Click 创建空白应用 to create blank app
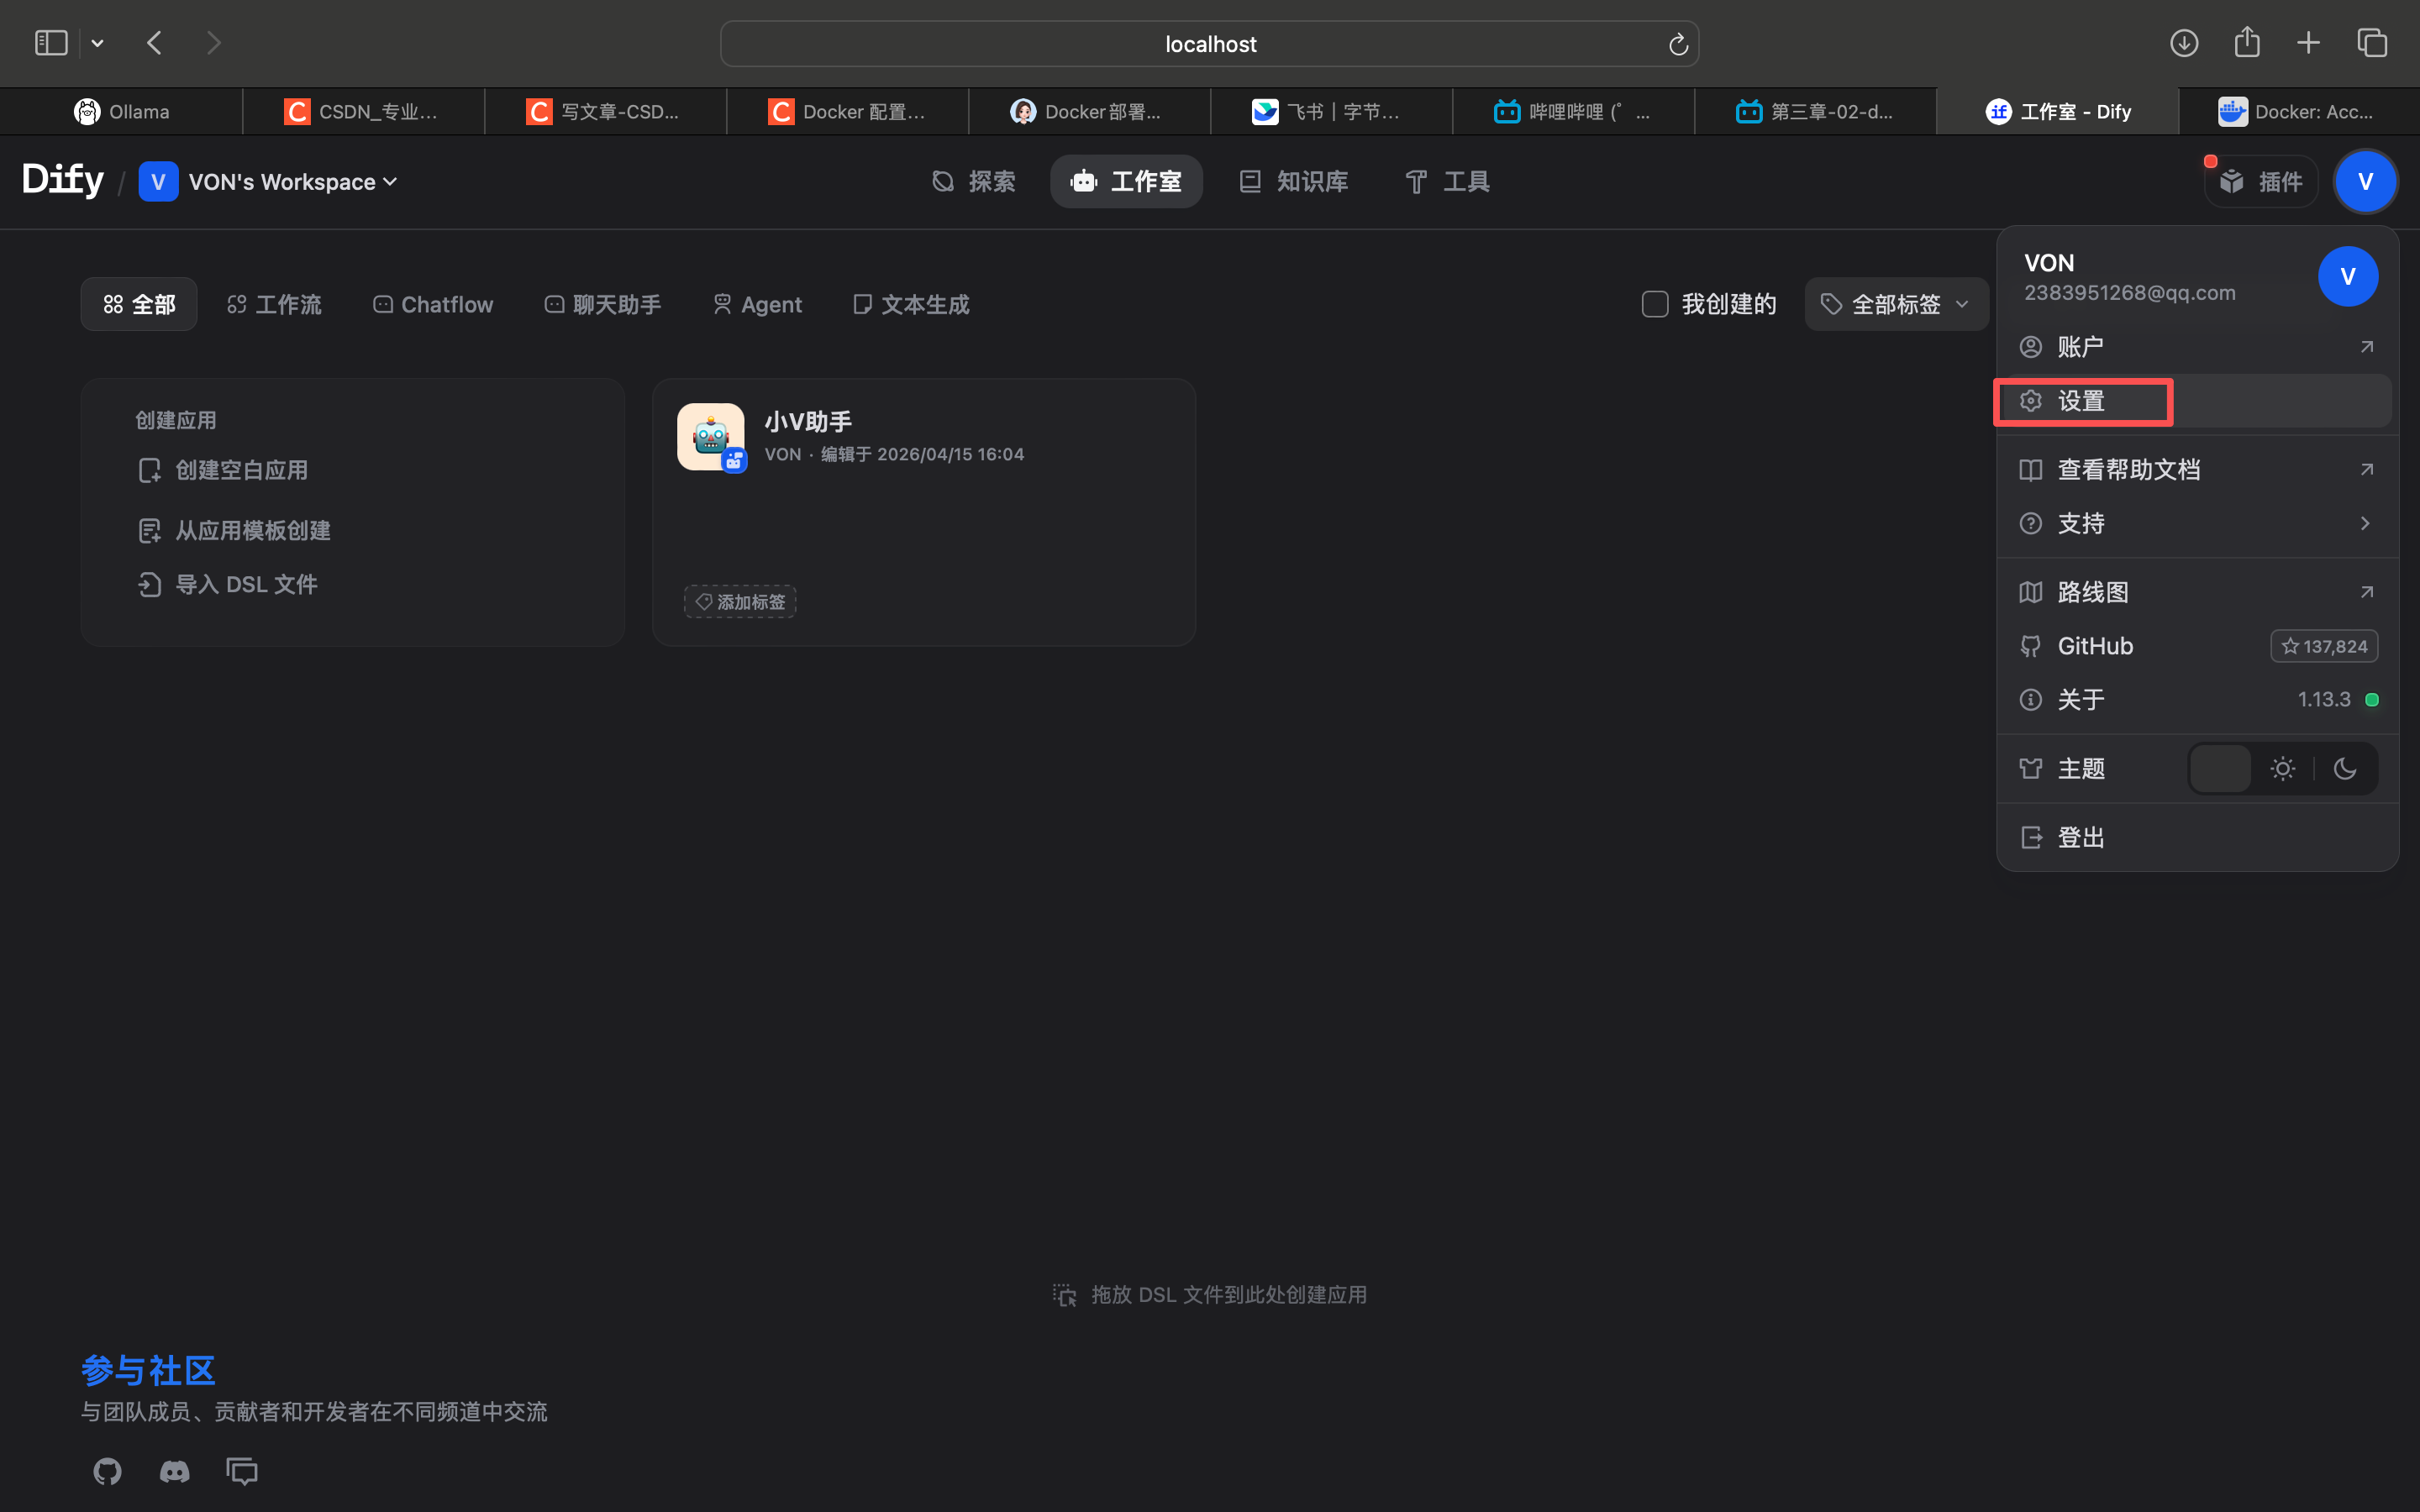The width and height of the screenshot is (2420, 1512). pos(240,470)
